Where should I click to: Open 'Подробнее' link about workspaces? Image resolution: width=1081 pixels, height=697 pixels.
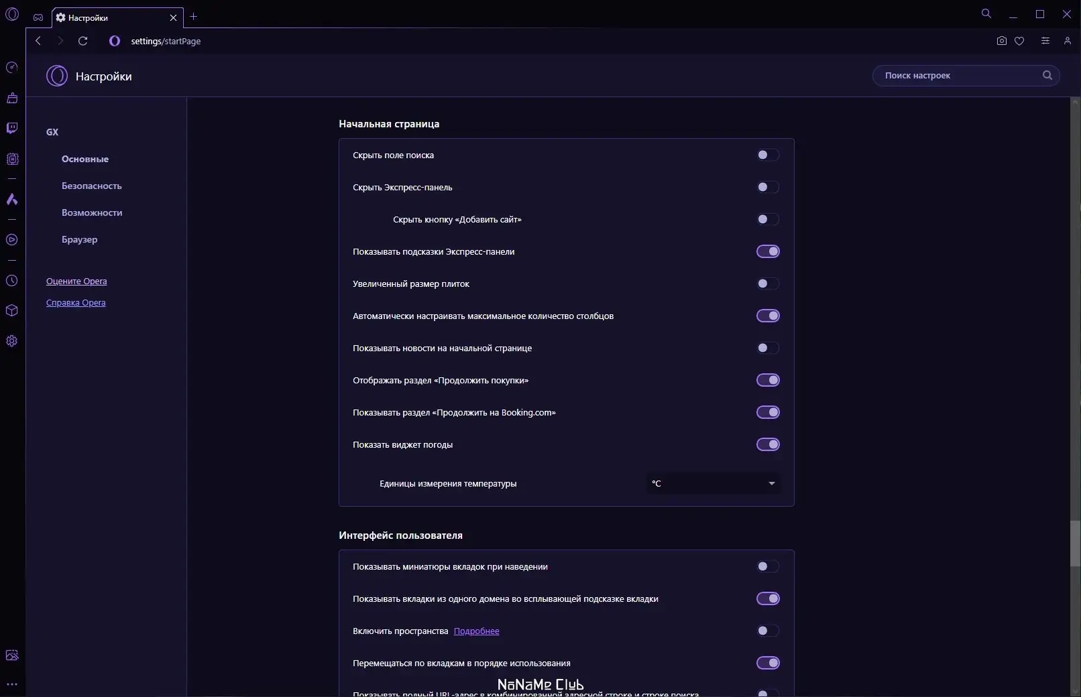coord(476,631)
